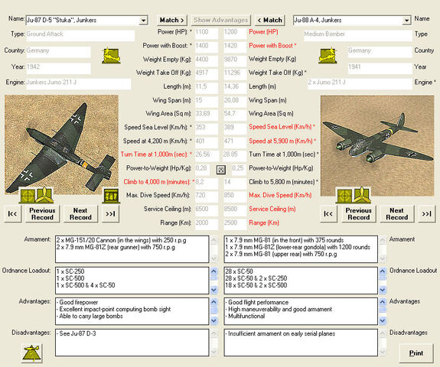Click right Power (HP) value 1200

[x=235, y=33]
